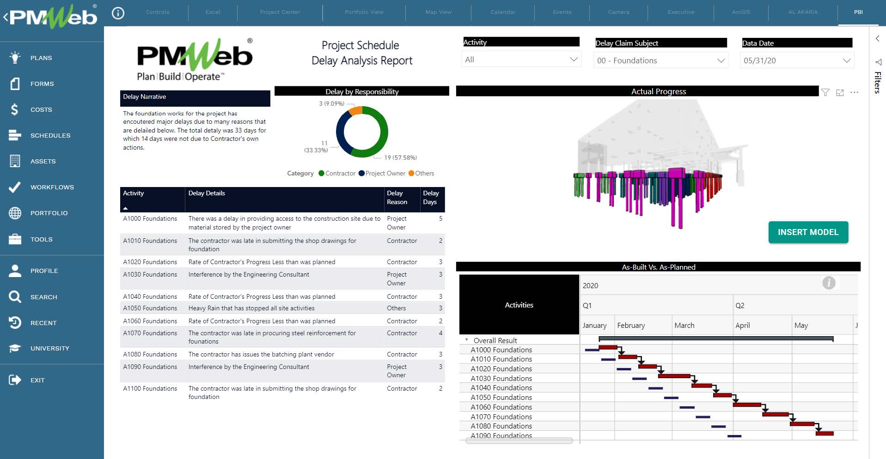Sort table by Activity column arrow

[125, 208]
